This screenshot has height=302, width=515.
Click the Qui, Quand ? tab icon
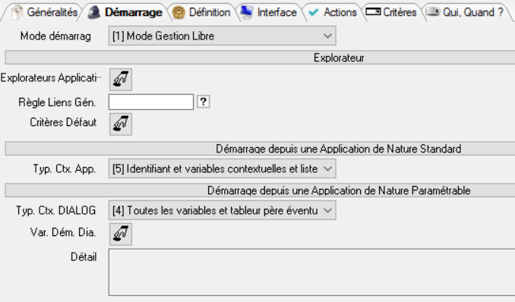(x=433, y=12)
